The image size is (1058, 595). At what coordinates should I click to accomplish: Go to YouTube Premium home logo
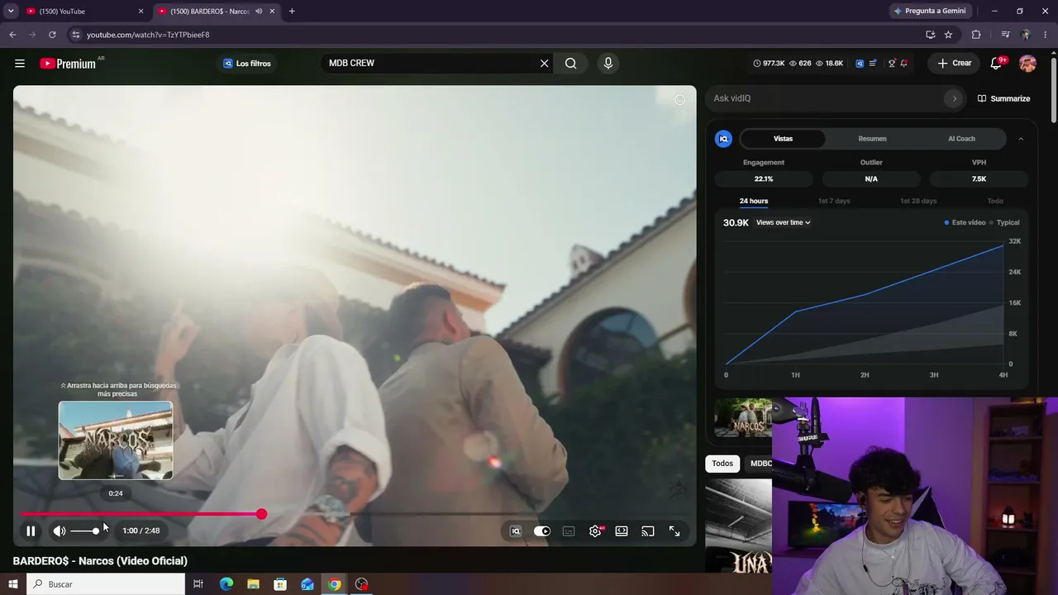coord(68,64)
